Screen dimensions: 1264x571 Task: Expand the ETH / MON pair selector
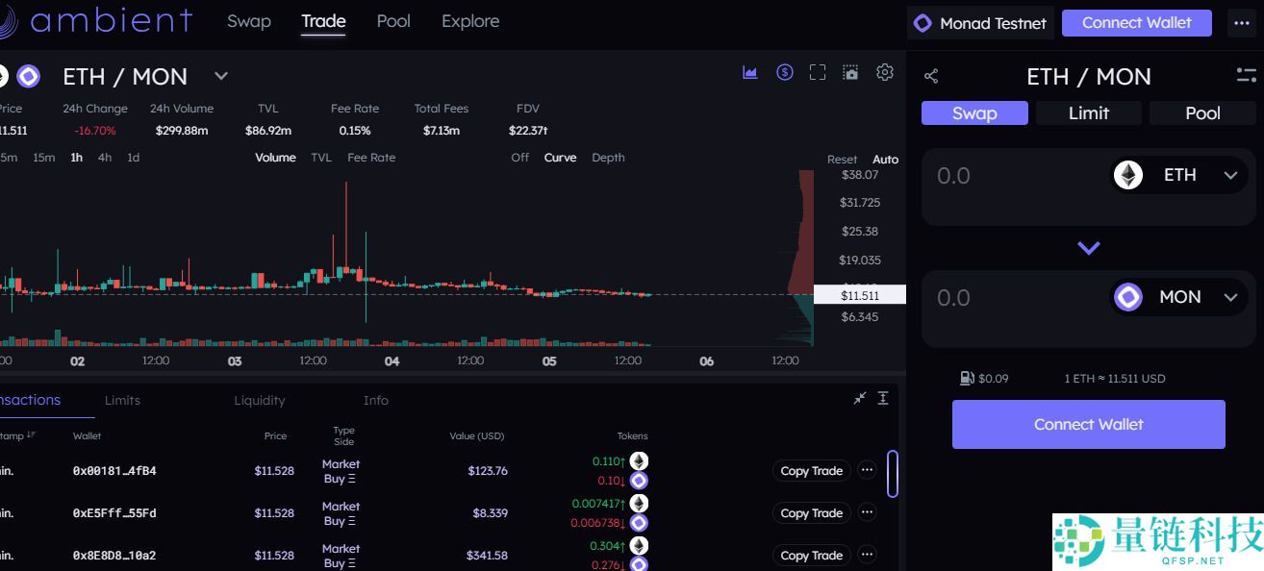(x=221, y=77)
